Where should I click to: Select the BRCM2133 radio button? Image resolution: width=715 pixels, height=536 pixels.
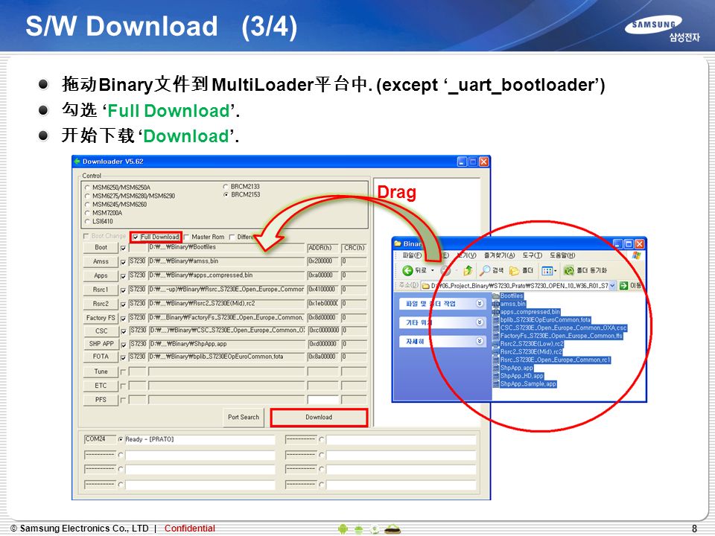click(225, 186)
